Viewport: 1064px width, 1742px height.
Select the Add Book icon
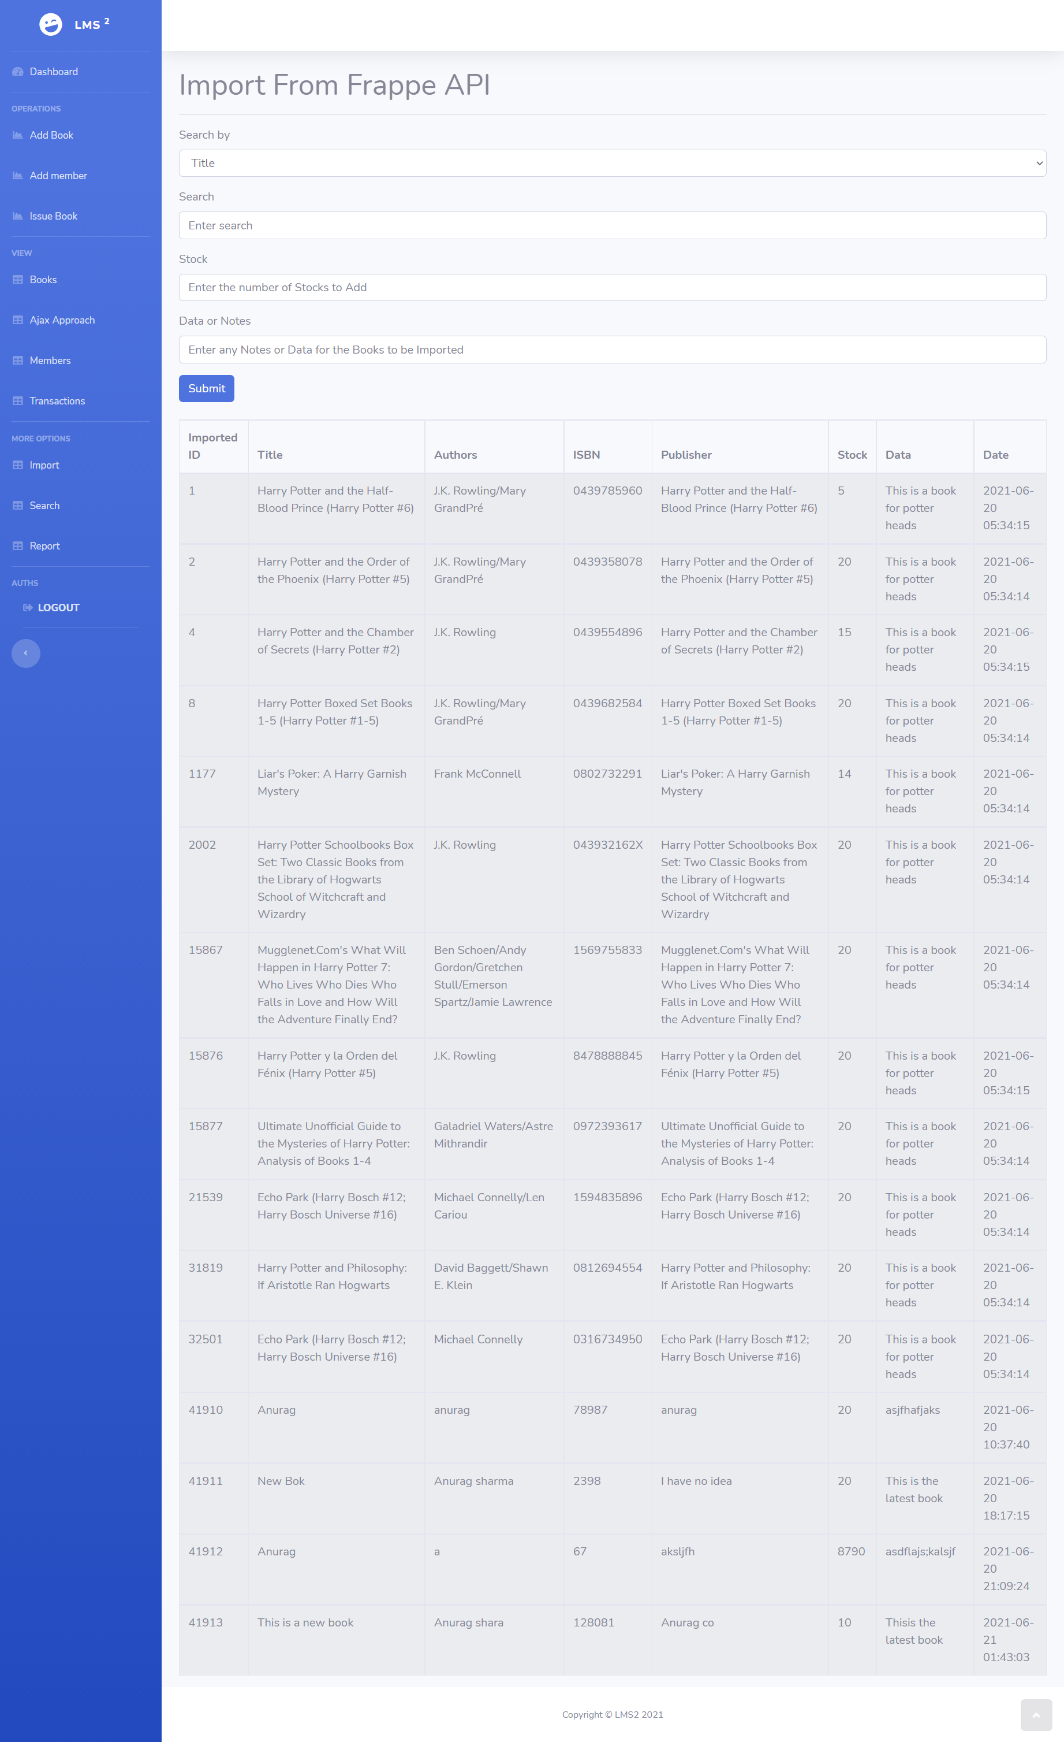(x=18, y=134)
